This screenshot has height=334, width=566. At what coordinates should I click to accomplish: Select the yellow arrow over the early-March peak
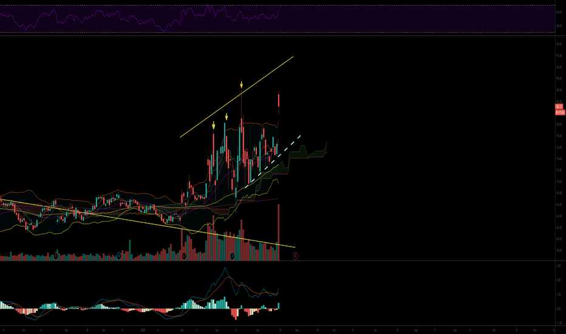click(x=227, y=117)
